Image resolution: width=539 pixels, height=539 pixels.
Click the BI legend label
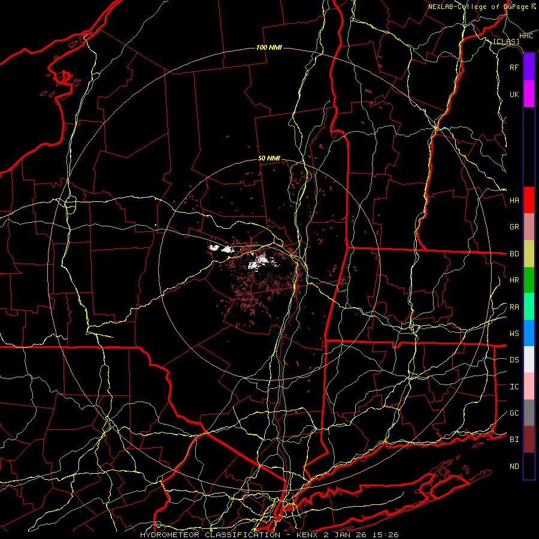514,440
